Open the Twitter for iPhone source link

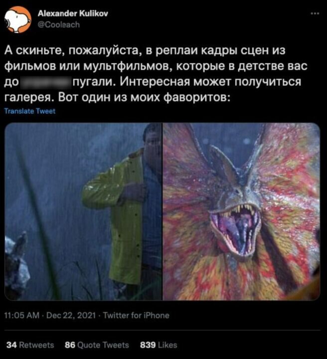coord(136,315)
